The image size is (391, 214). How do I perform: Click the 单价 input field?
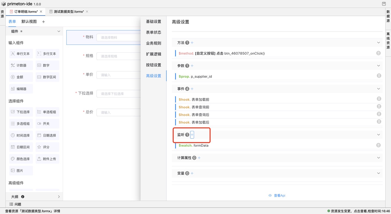(x=119, y=75)
